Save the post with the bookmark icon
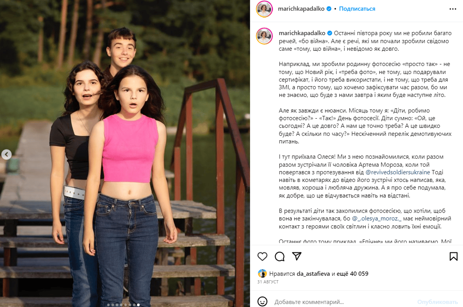 (x=453, y=256)
